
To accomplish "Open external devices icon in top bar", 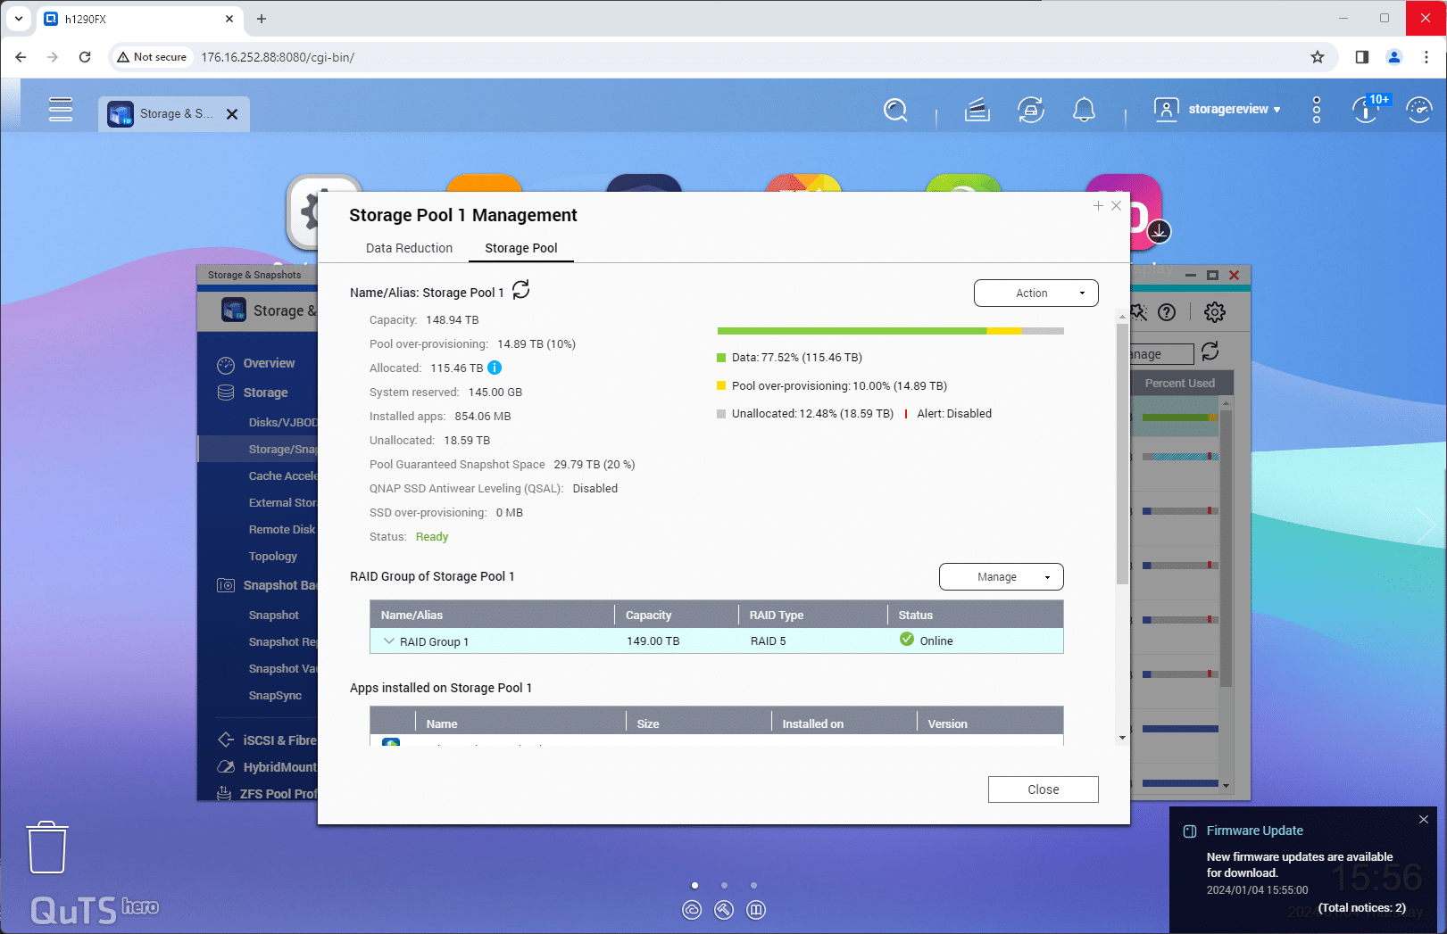I will point(1031,110).
